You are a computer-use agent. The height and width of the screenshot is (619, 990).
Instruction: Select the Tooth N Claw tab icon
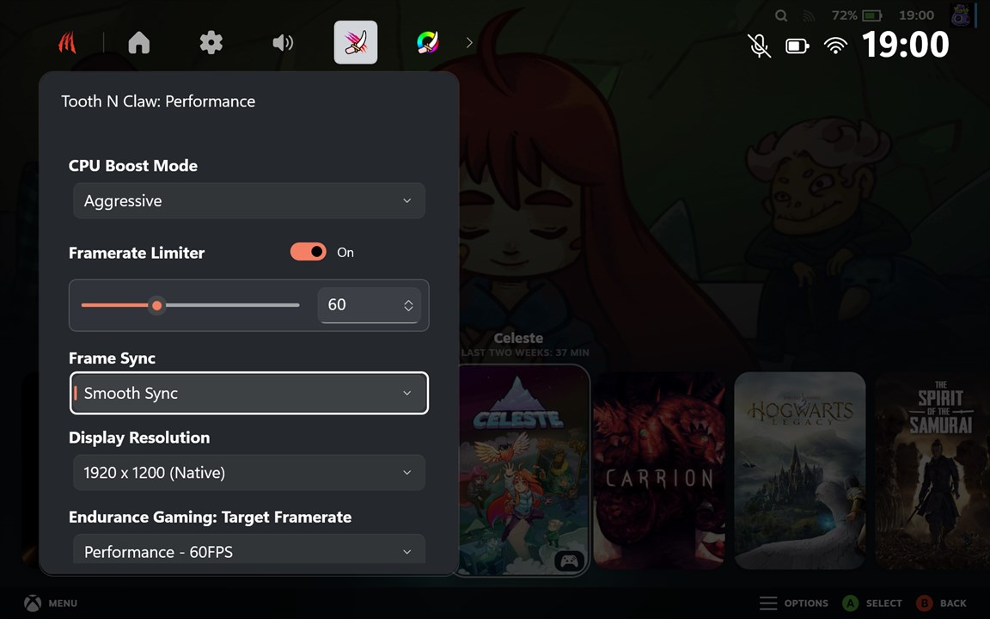coord(356,42)
